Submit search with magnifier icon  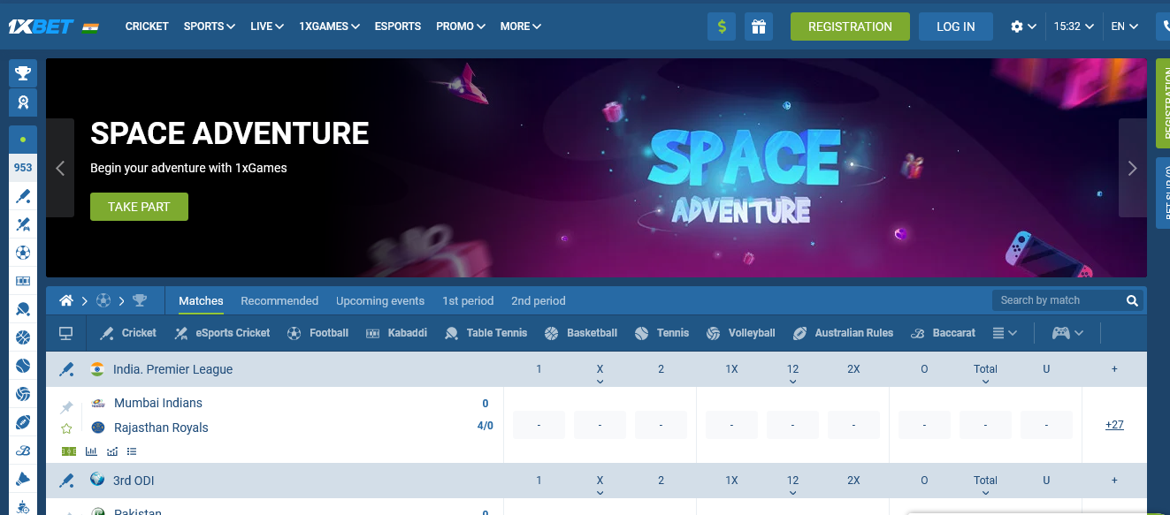click(1132, 300)
